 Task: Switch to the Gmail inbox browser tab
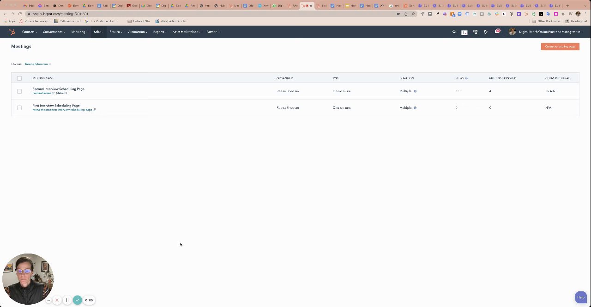click(x=29, y=6)
